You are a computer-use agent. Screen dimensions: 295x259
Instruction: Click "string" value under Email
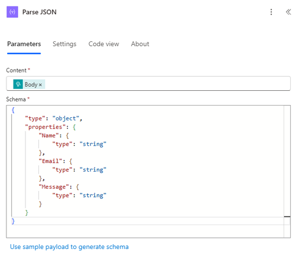(x=93, y=170)
